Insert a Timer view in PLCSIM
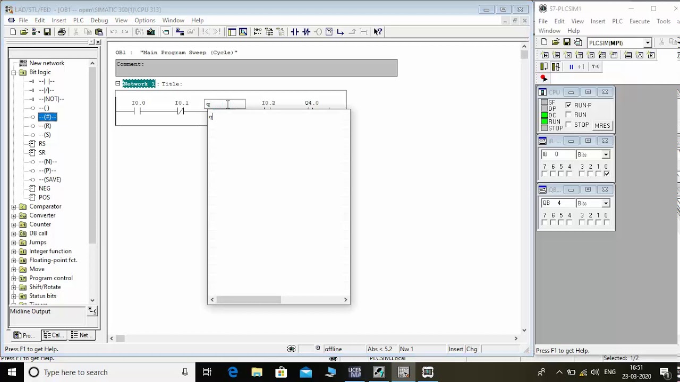The image size is (680, 382). [x=580, y=55]
